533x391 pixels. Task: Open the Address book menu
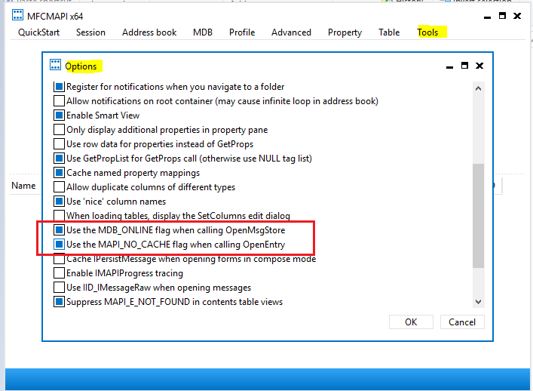[149, 32]
